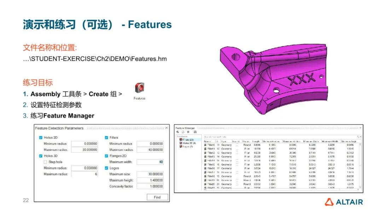The width and height of the screenshot is (382, 215).
Task: Click the row icon beside Fillet20
Action: tap(205, 184)
